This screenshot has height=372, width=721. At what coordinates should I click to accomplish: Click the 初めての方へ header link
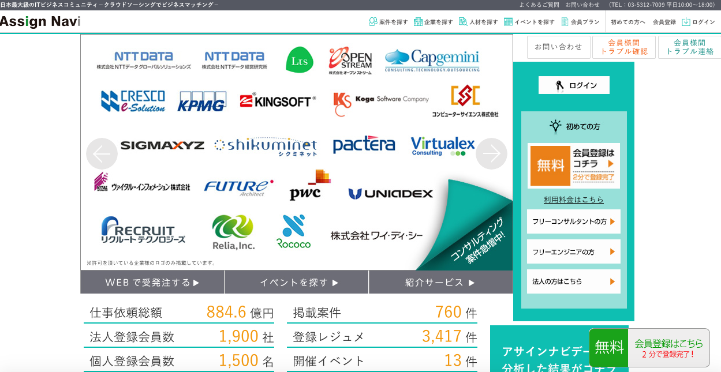[628, 22]
